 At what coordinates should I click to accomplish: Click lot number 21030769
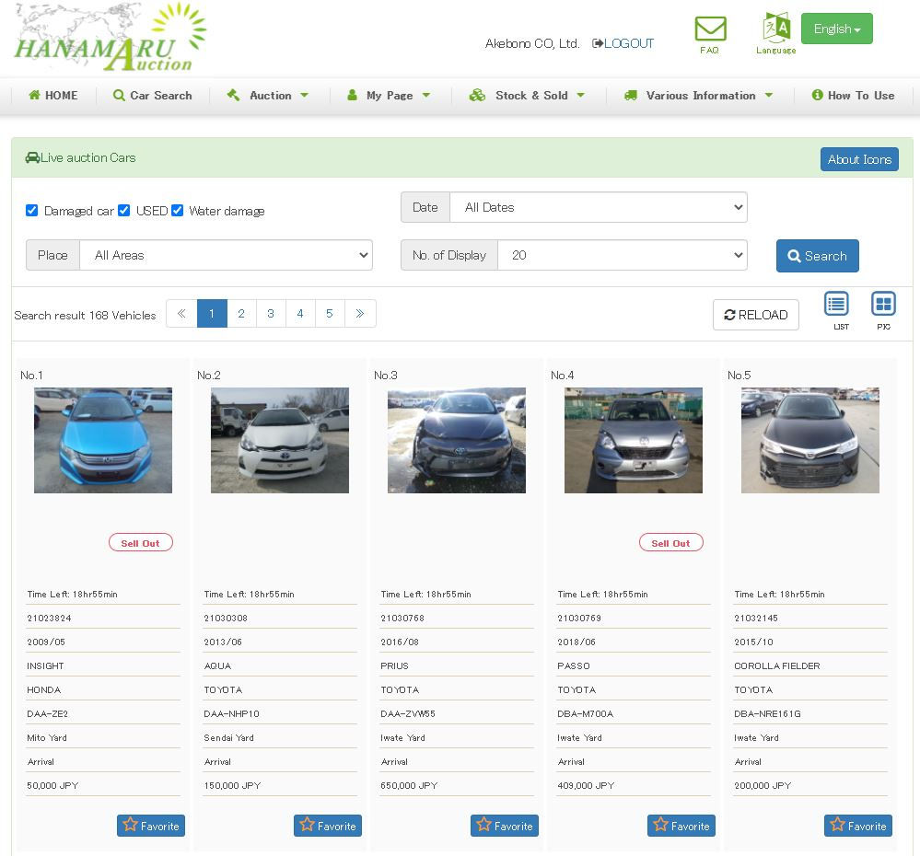click(579, 618)
